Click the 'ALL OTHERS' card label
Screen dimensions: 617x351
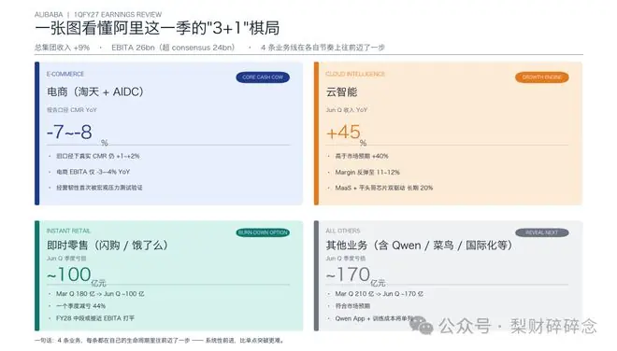[x=343, y=231]
